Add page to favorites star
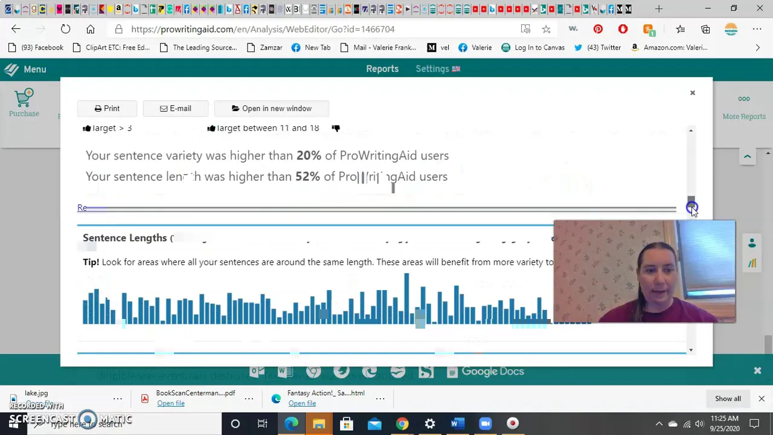Viewport: 773px width, 435px height. [x=546, y=29]
